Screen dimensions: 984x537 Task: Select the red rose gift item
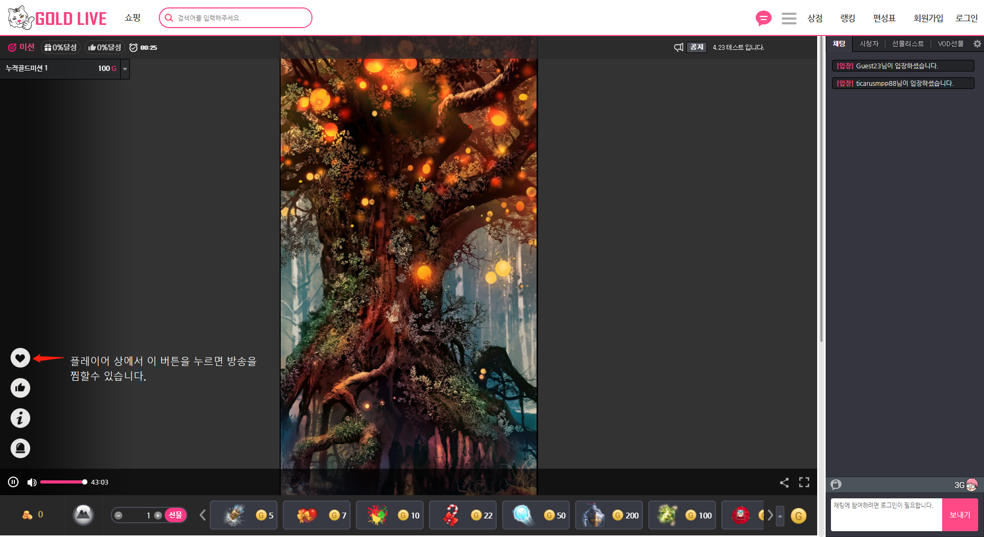(743, 515)
